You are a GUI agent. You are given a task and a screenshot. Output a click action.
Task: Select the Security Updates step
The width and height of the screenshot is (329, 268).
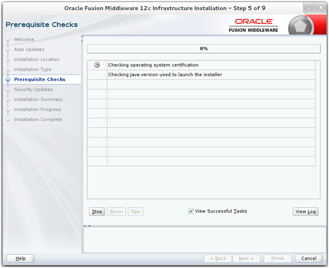coord(33,89)
